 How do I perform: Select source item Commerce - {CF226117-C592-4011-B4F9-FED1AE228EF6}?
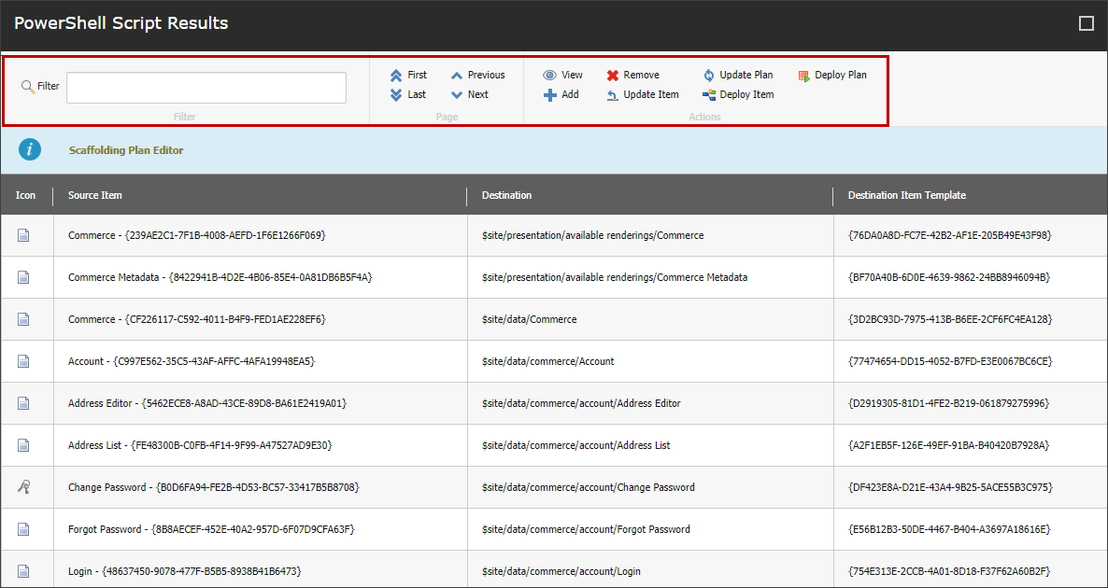[x=196, y=319]
